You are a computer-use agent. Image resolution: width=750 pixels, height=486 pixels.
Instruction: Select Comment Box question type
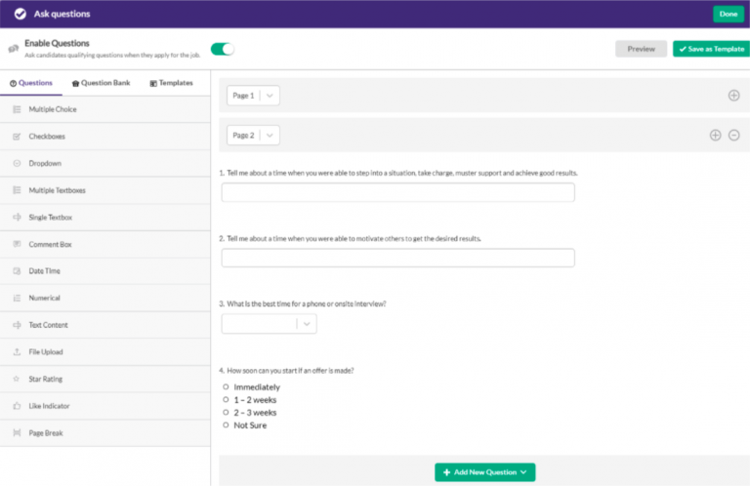pos(105,244)
